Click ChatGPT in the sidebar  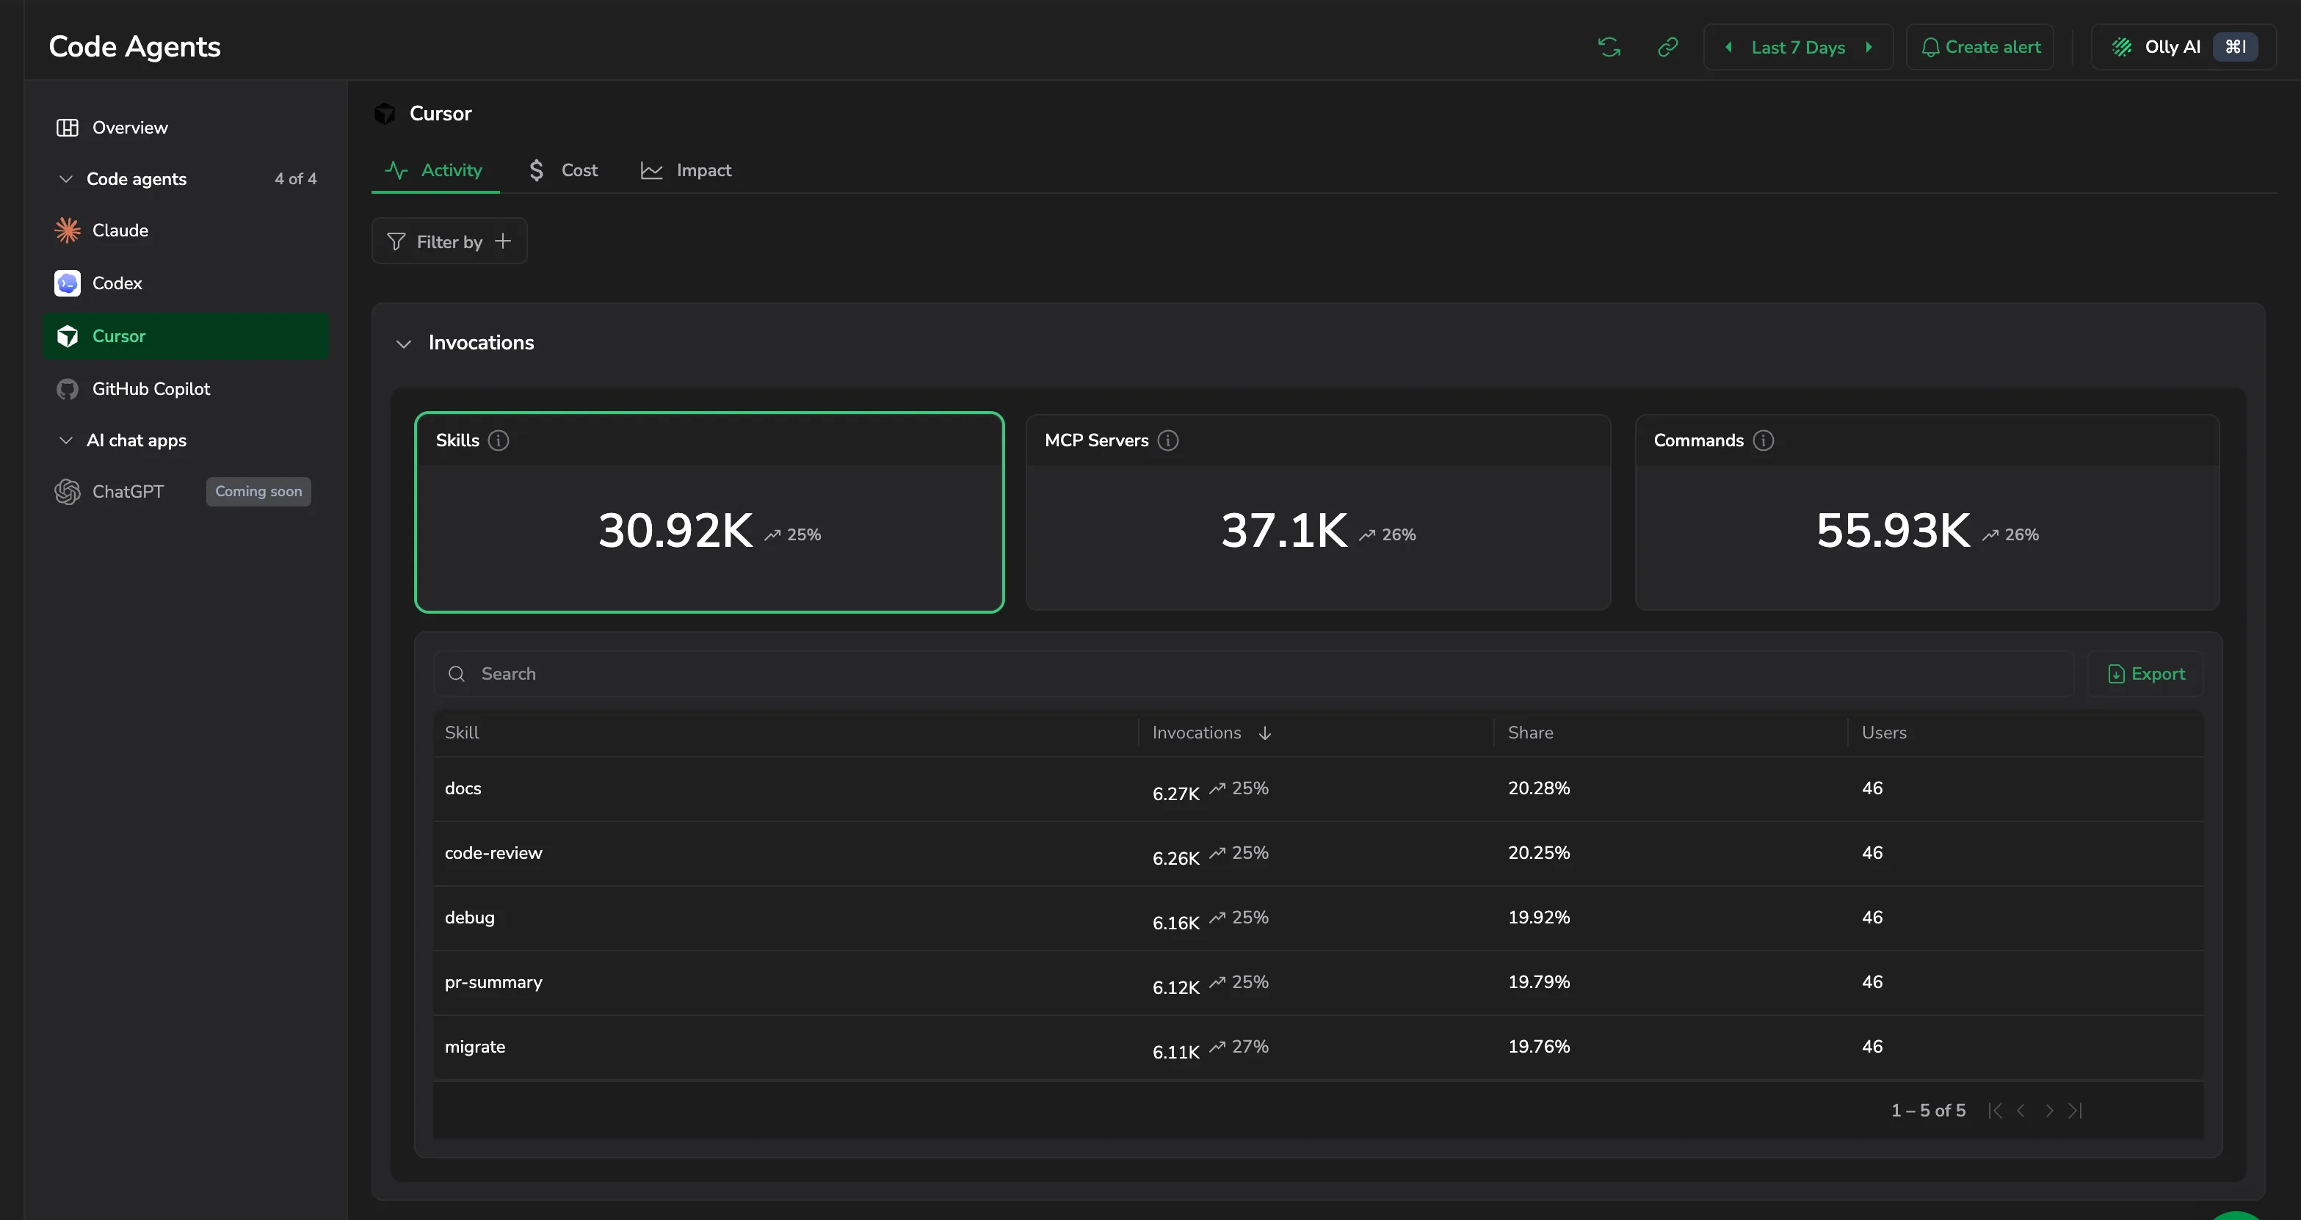point(128,491)
